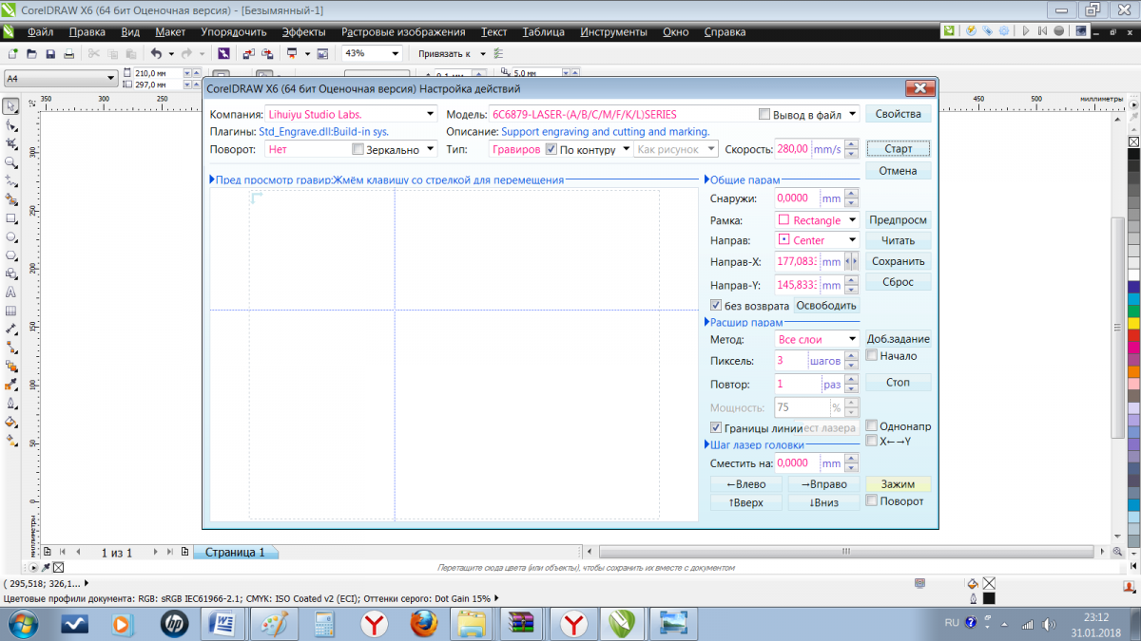This screenshot has height=641, width=1141.
Task: Open the 'Растровые изображения' menu
Action: [x=403, y=31]
